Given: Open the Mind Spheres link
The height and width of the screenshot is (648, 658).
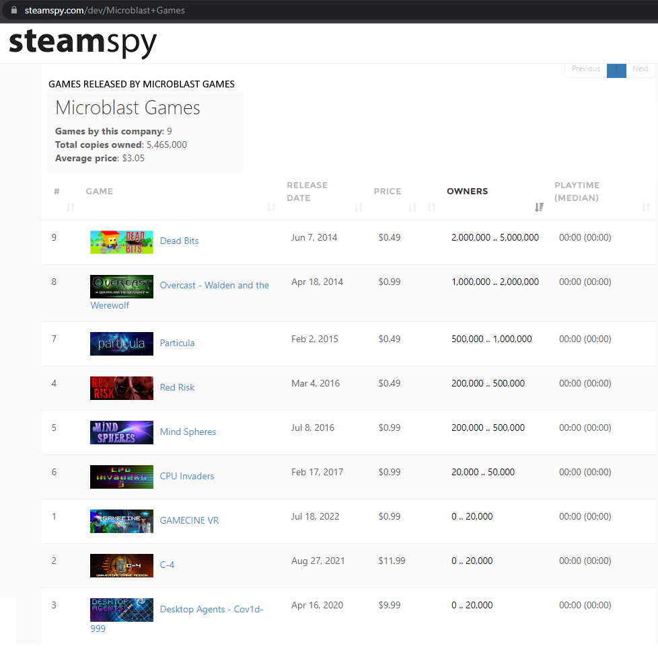Looking at the screenshot, I should 188,432.
